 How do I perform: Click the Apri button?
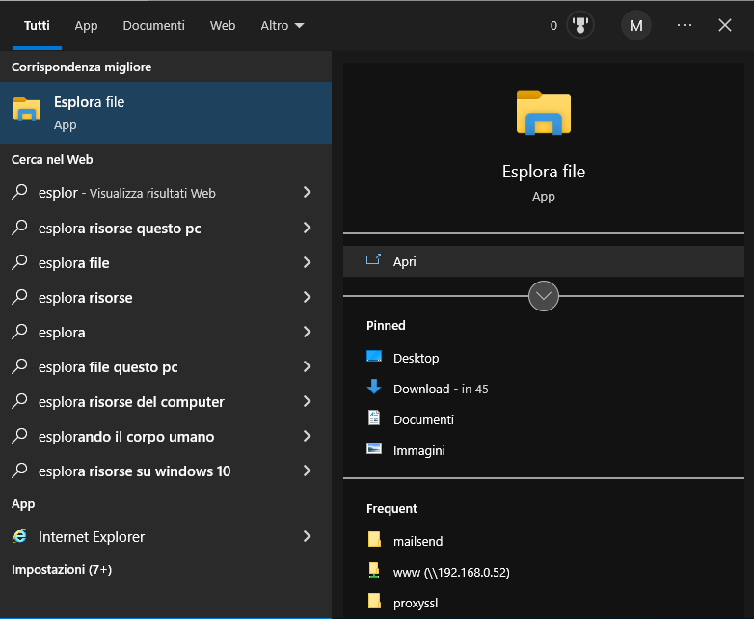[x=544, y=261]
